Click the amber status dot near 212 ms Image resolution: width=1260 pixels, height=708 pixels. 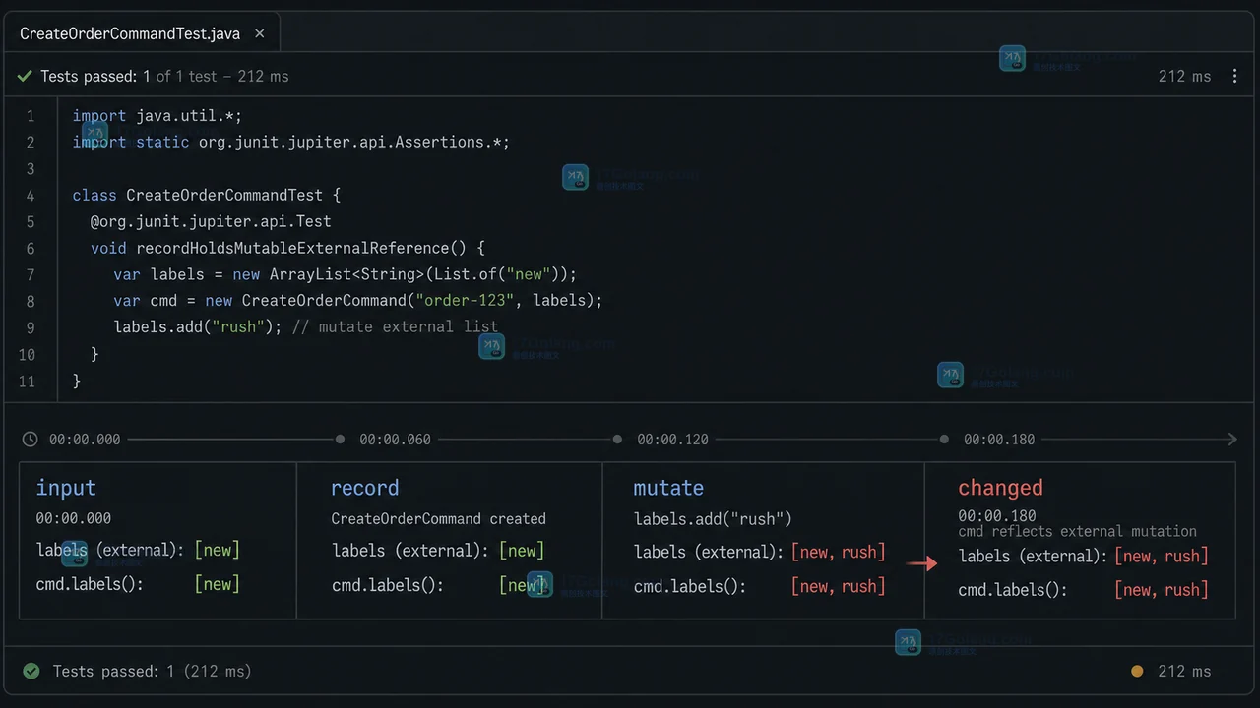1137,671
